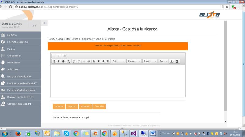Screen dimensions: 245x137
Task: Open Participación trabajadores section
Action: click(20, 90)
